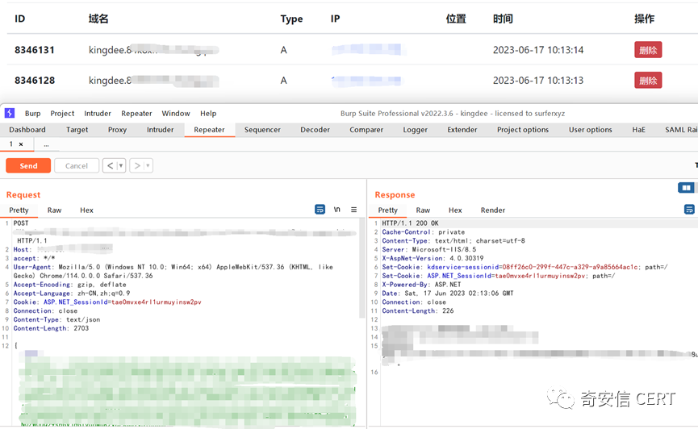Image resolution: width=698 pixels, height=429 pixels.
Task: Go forward to next request arrow
Action: [137, 165]
